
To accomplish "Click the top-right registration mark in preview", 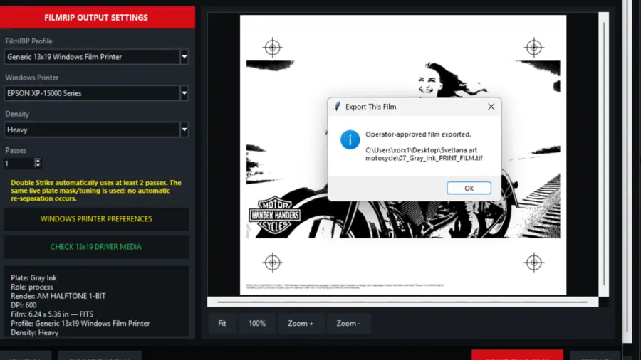I will click(534, 48).
